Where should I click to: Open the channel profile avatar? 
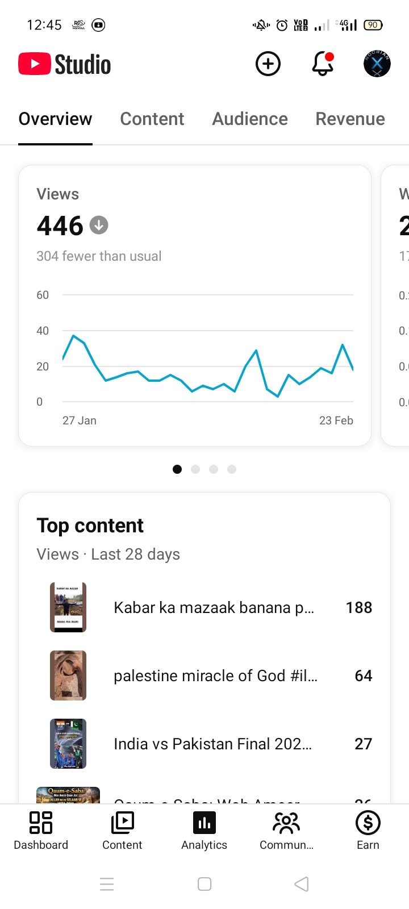(x=377, y=64)
